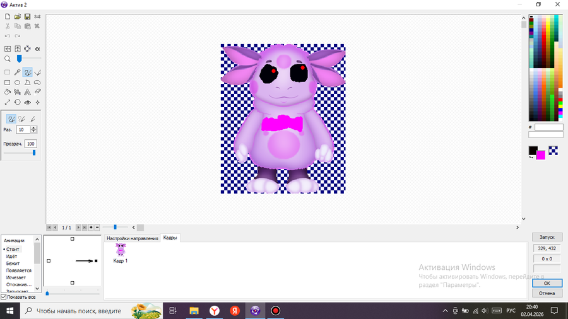Increase brush size with stepper up arrow

coord(33,128)
